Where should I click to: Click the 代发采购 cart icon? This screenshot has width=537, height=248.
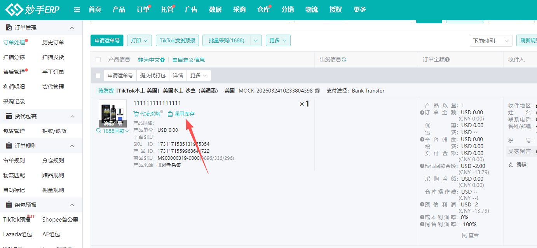pos(136,114)
